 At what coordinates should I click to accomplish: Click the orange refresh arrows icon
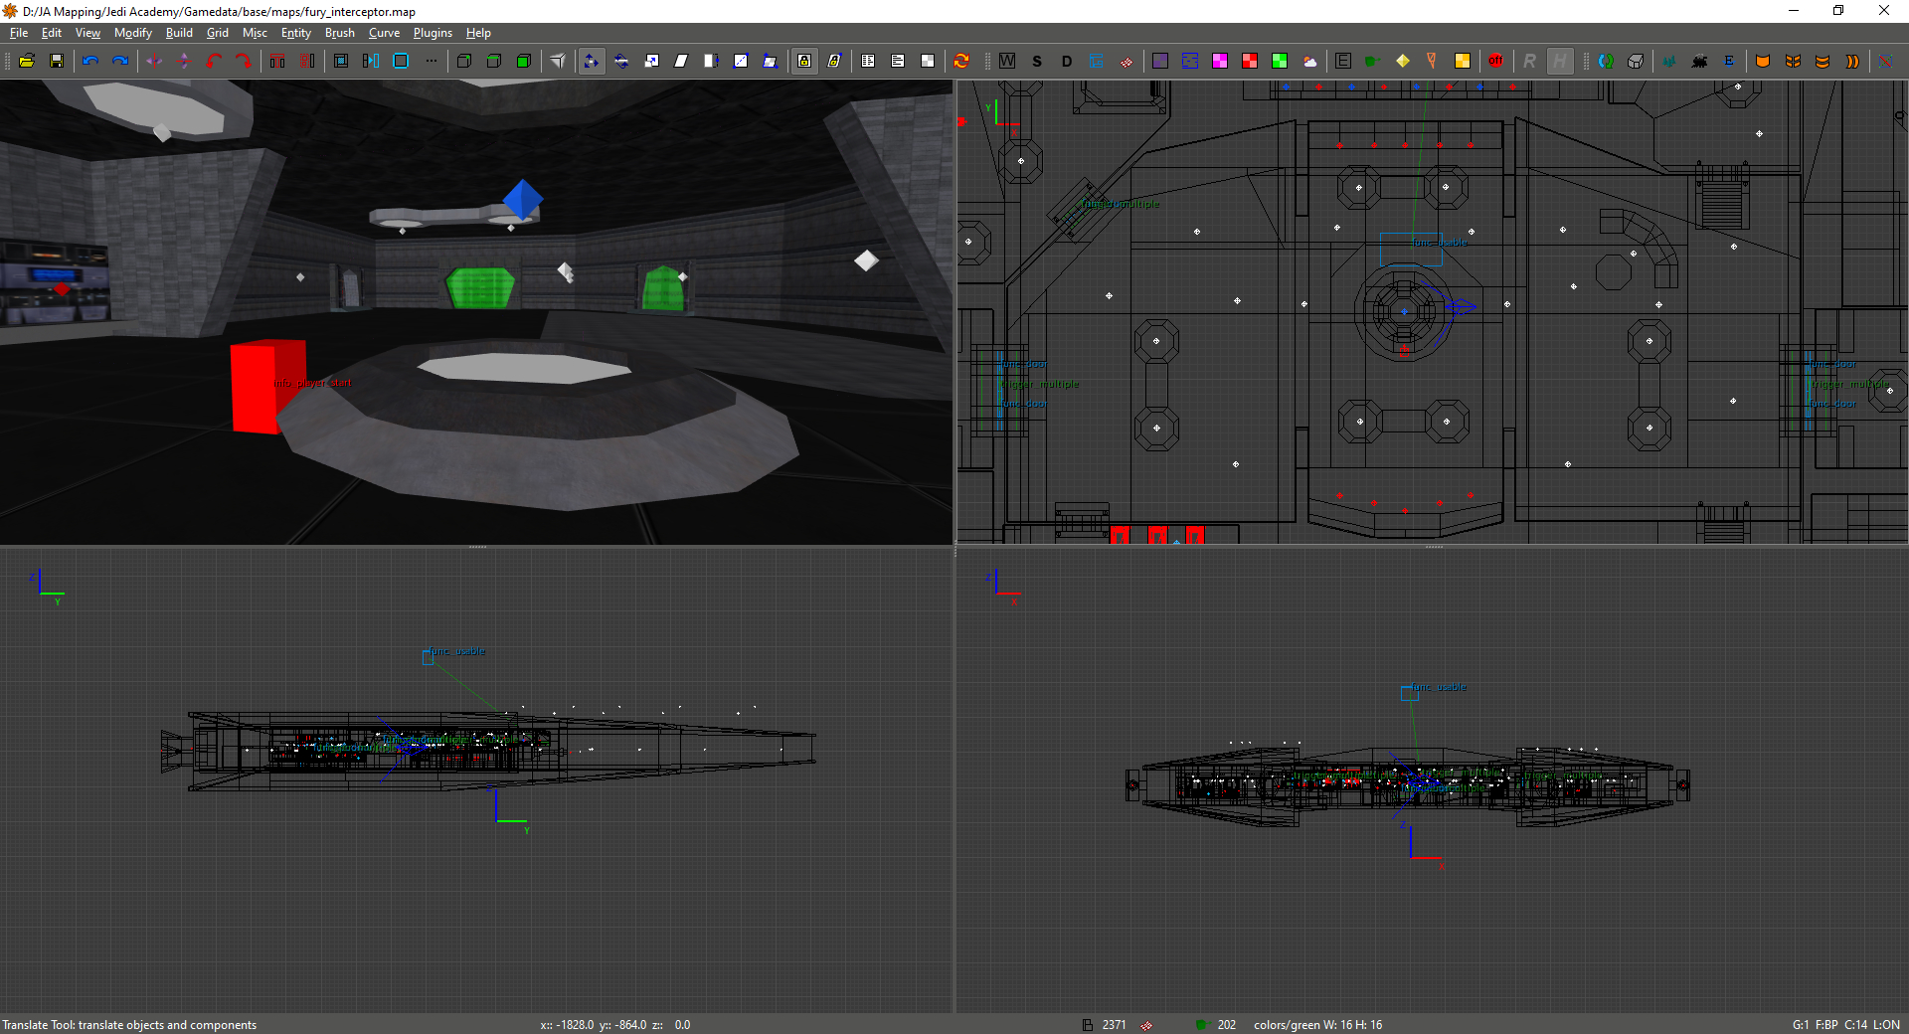click(x=961, y=61)
